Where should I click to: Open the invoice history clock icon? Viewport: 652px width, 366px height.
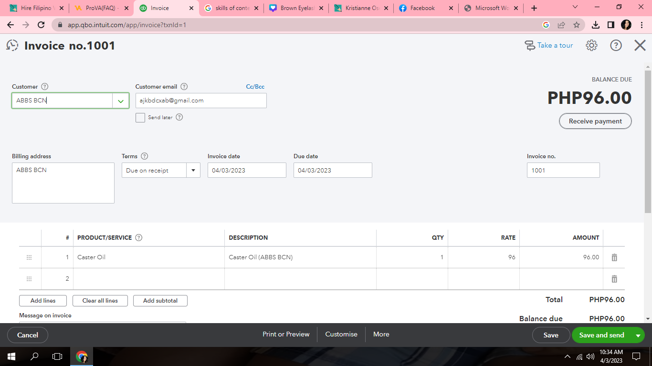point(12,45)
